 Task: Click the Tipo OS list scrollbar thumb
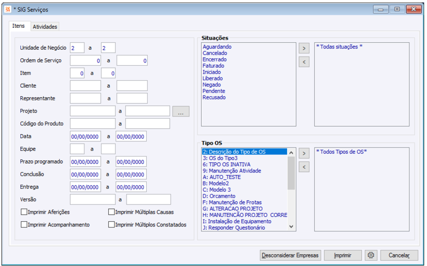291,173
